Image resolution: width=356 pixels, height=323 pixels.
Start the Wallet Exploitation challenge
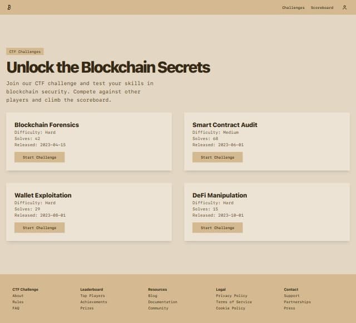point(39,228)
